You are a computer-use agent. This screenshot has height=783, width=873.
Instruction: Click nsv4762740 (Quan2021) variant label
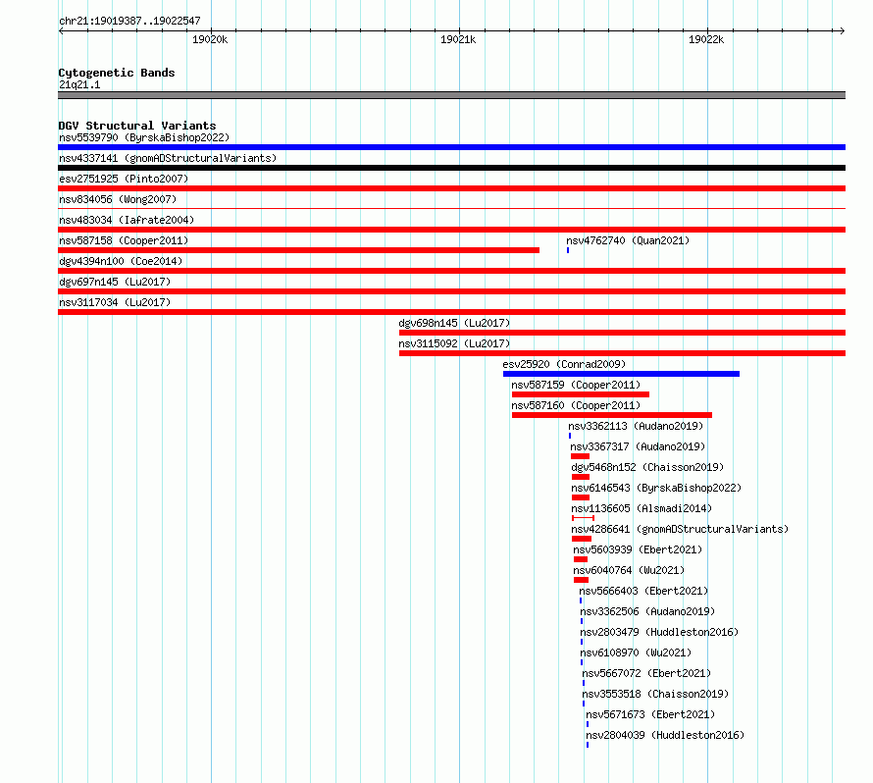coord(628,240)
